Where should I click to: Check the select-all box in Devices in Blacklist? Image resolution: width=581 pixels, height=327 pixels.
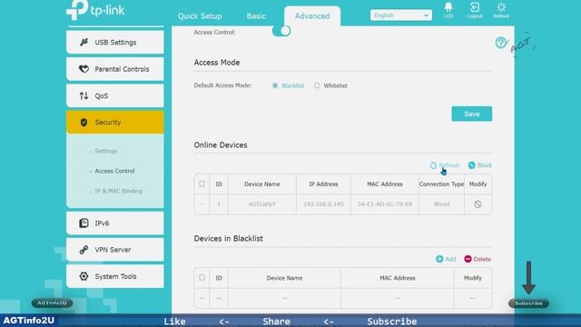pyautogui.click(x=202, y=277)
